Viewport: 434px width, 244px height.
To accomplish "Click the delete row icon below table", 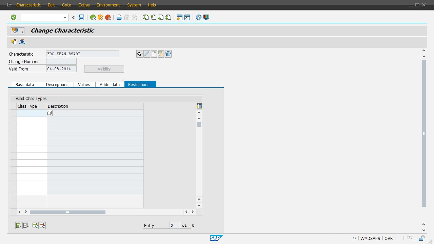I will click(42, 225).
